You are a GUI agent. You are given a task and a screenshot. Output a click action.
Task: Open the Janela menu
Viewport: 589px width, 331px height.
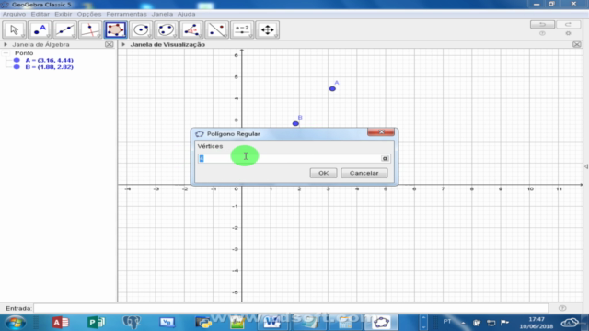coord(162,14)
